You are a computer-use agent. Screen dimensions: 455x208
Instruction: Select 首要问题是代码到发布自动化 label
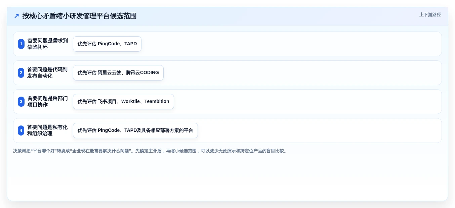(47, 73)
